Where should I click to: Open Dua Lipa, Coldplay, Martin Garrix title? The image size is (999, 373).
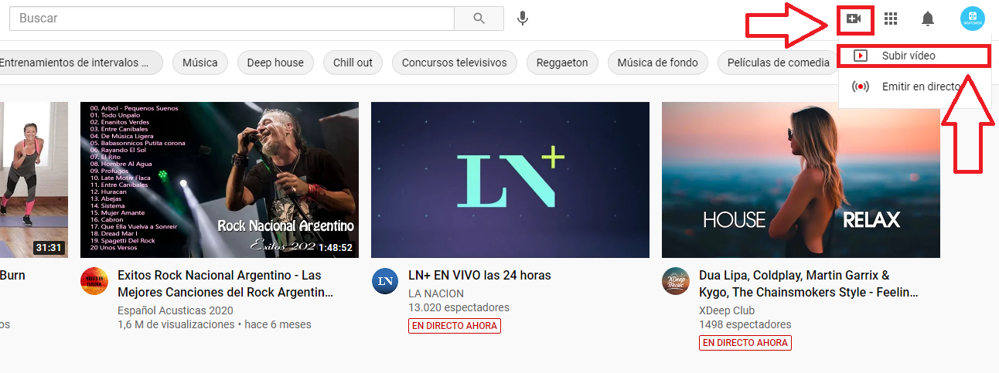[x=809, y=284]
